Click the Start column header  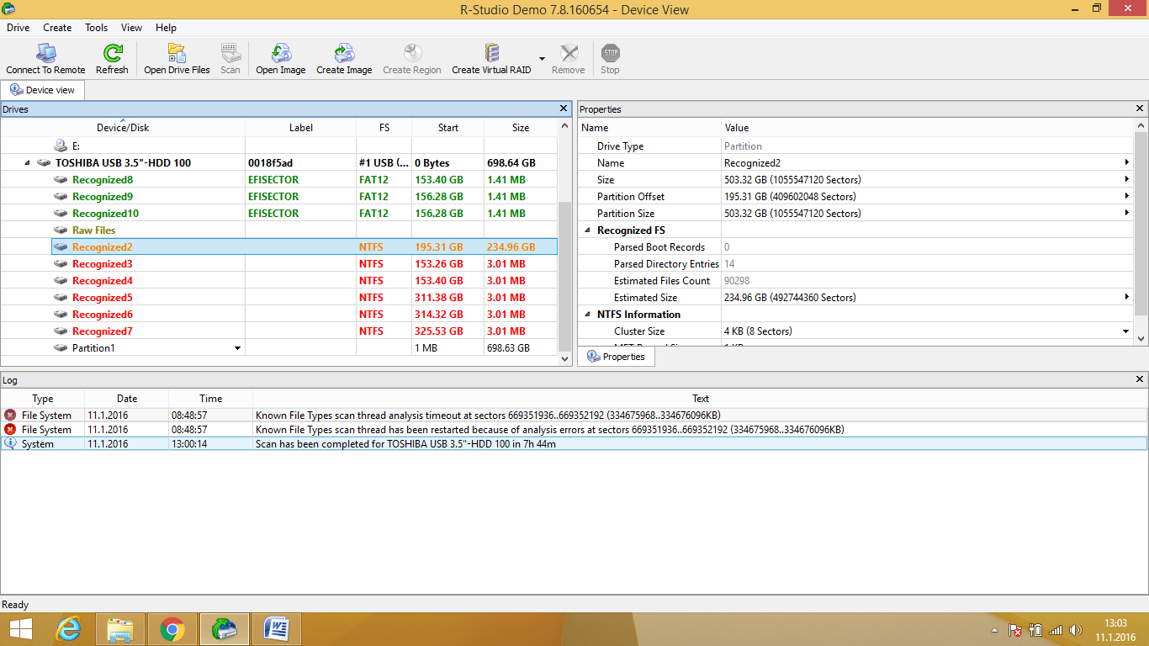[x=448, y=127]
